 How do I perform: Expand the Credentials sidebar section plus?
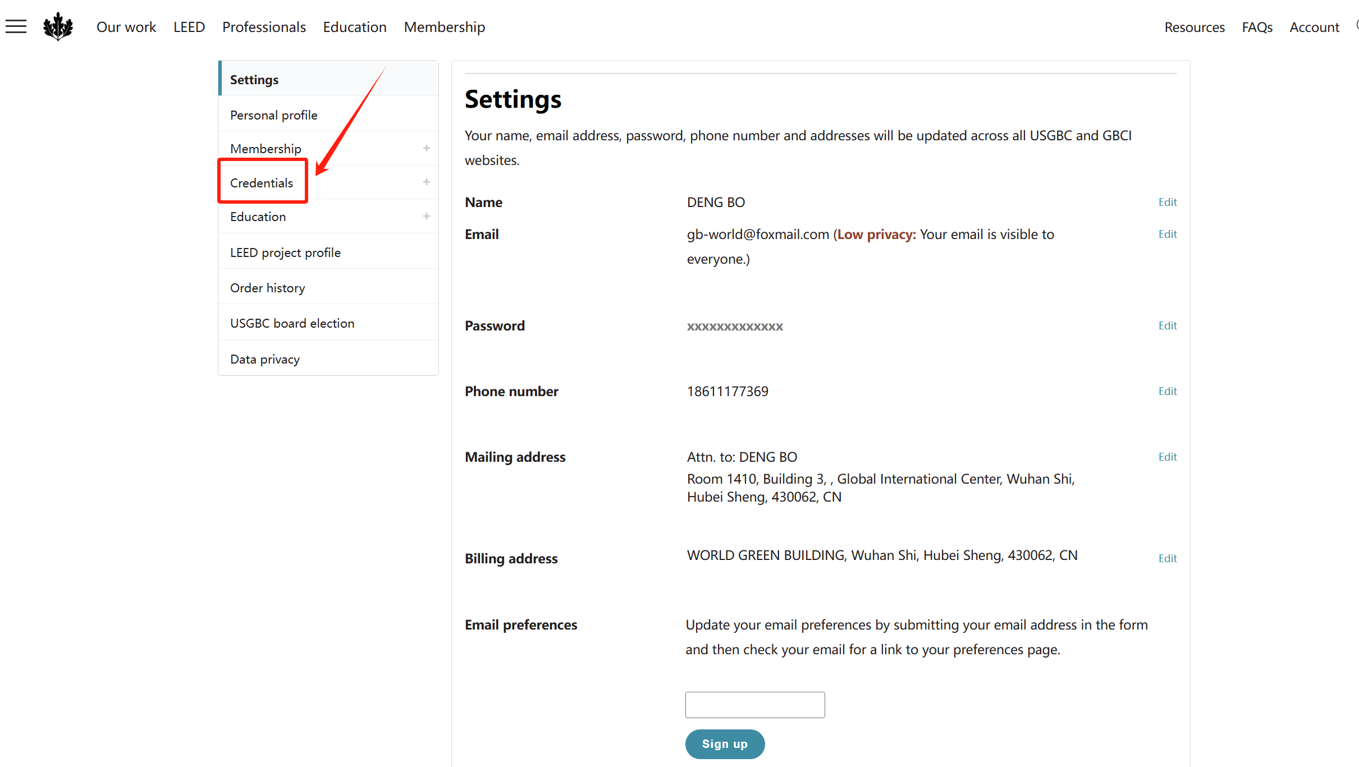(x=427, y=182)
